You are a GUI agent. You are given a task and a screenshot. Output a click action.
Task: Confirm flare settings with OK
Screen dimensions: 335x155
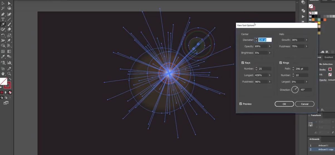284,104
